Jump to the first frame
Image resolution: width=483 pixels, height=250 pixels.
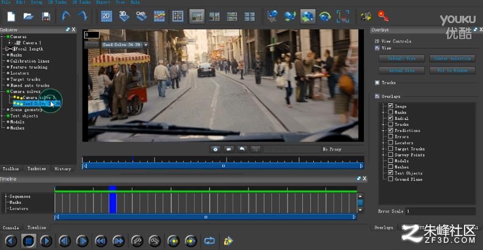(101, 241)
